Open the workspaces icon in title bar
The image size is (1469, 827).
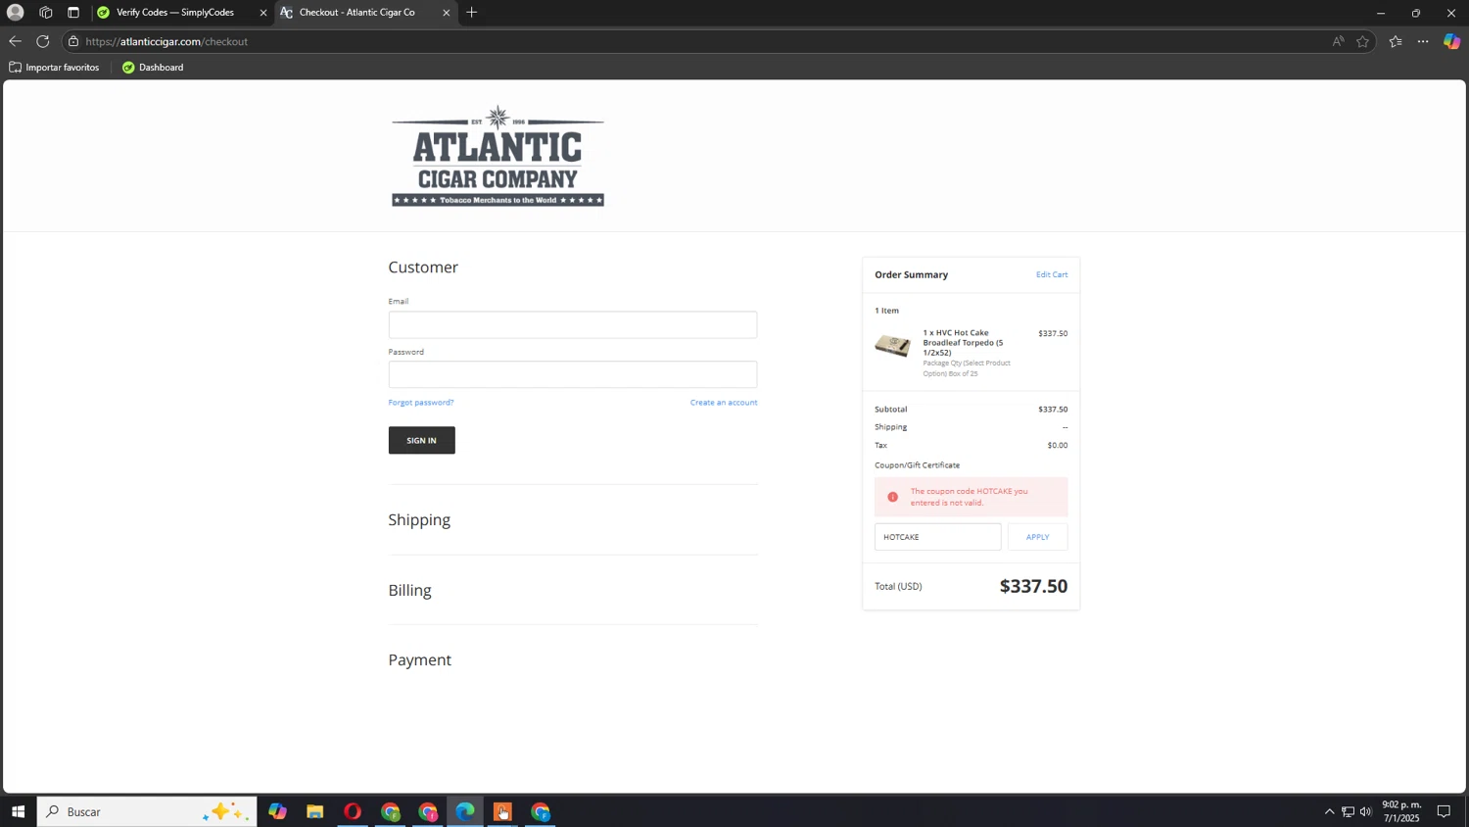click(x=45, y=13)
